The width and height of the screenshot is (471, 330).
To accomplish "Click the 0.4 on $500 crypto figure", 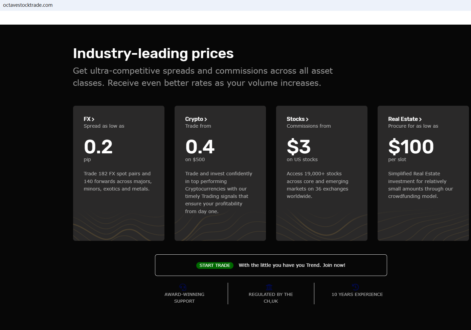I will click(x=200, y=147).
